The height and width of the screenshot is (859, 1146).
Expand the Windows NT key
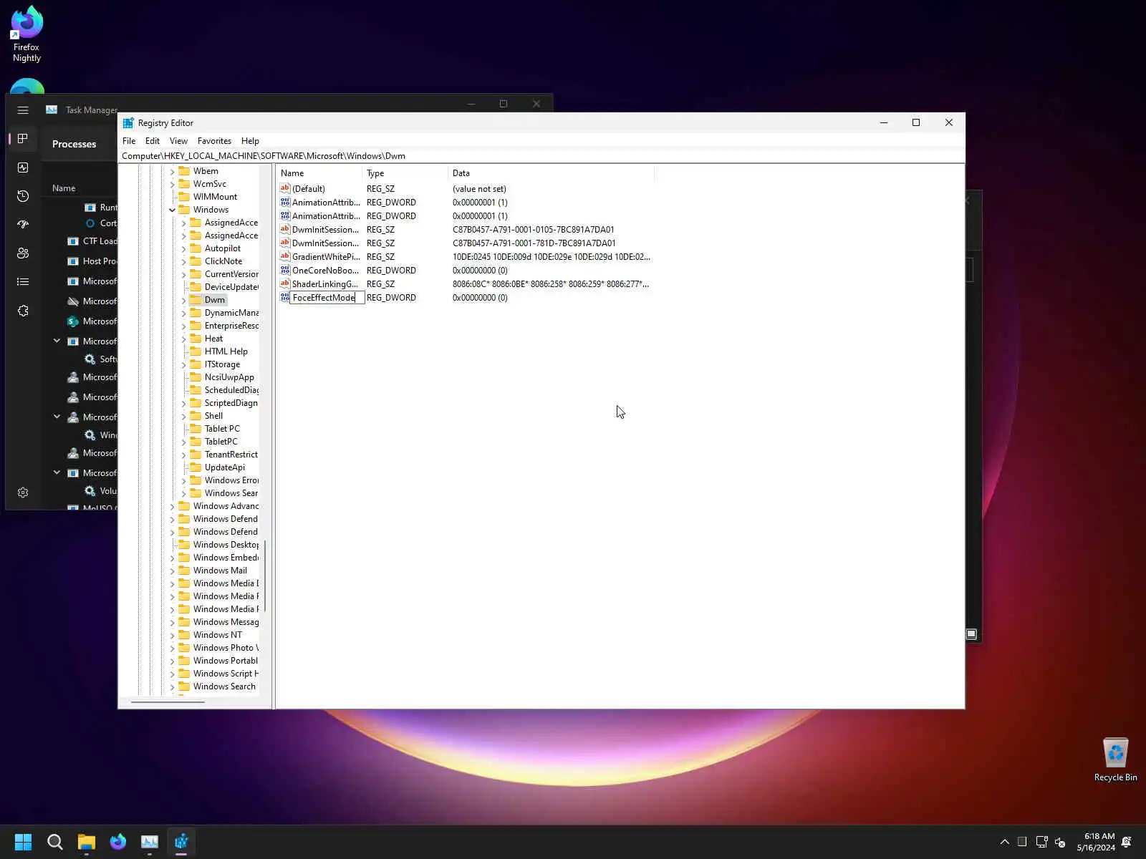[173, 635]
